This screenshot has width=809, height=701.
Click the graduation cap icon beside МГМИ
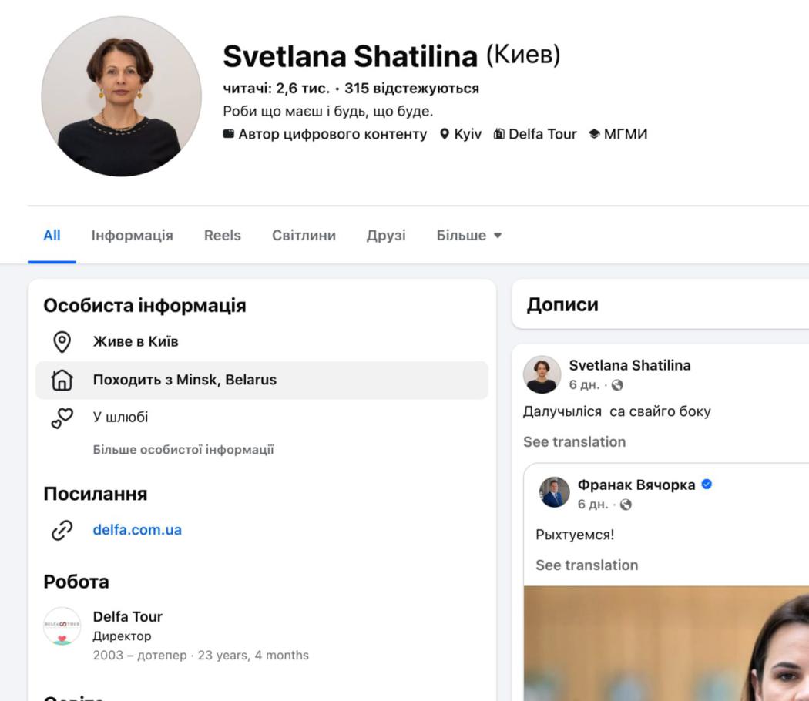point(594,134)
